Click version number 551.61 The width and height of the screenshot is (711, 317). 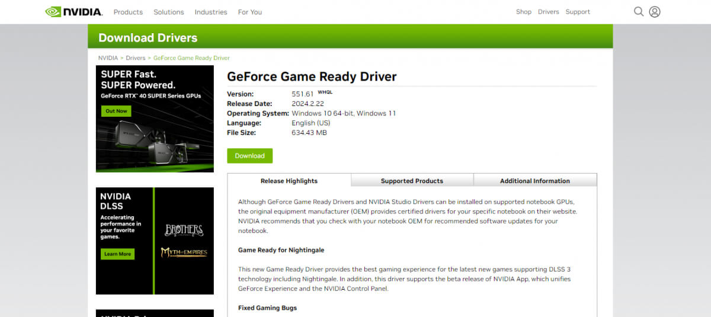coord(302,94)
